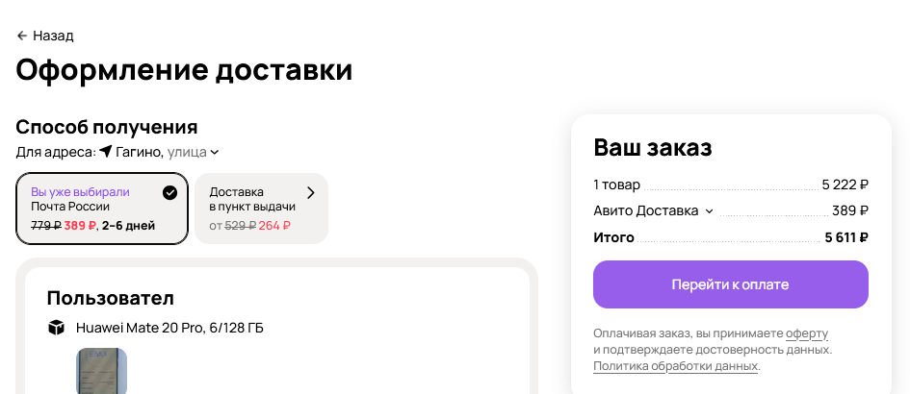Select Почта России delivery option

tap(102, 209)
